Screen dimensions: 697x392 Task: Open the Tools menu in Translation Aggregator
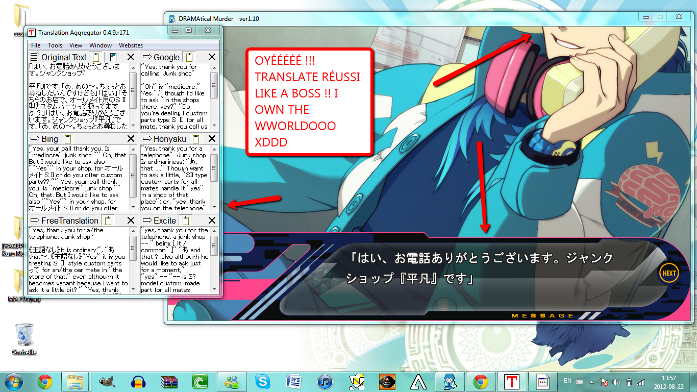click(x=55, y=45)
